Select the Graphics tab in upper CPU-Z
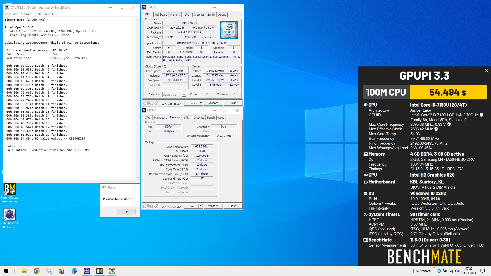 [199, 15]
